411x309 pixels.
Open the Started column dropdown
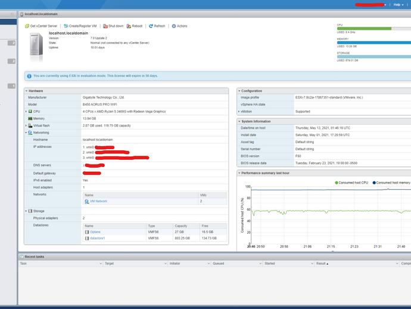pos(312,264)
